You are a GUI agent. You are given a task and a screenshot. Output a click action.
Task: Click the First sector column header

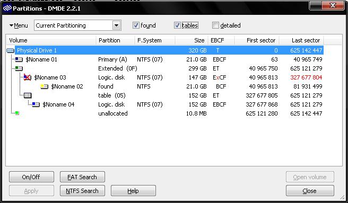point(257,40)
